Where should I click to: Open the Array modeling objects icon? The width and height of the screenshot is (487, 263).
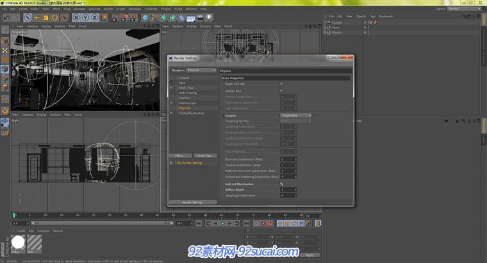[172, 18]
